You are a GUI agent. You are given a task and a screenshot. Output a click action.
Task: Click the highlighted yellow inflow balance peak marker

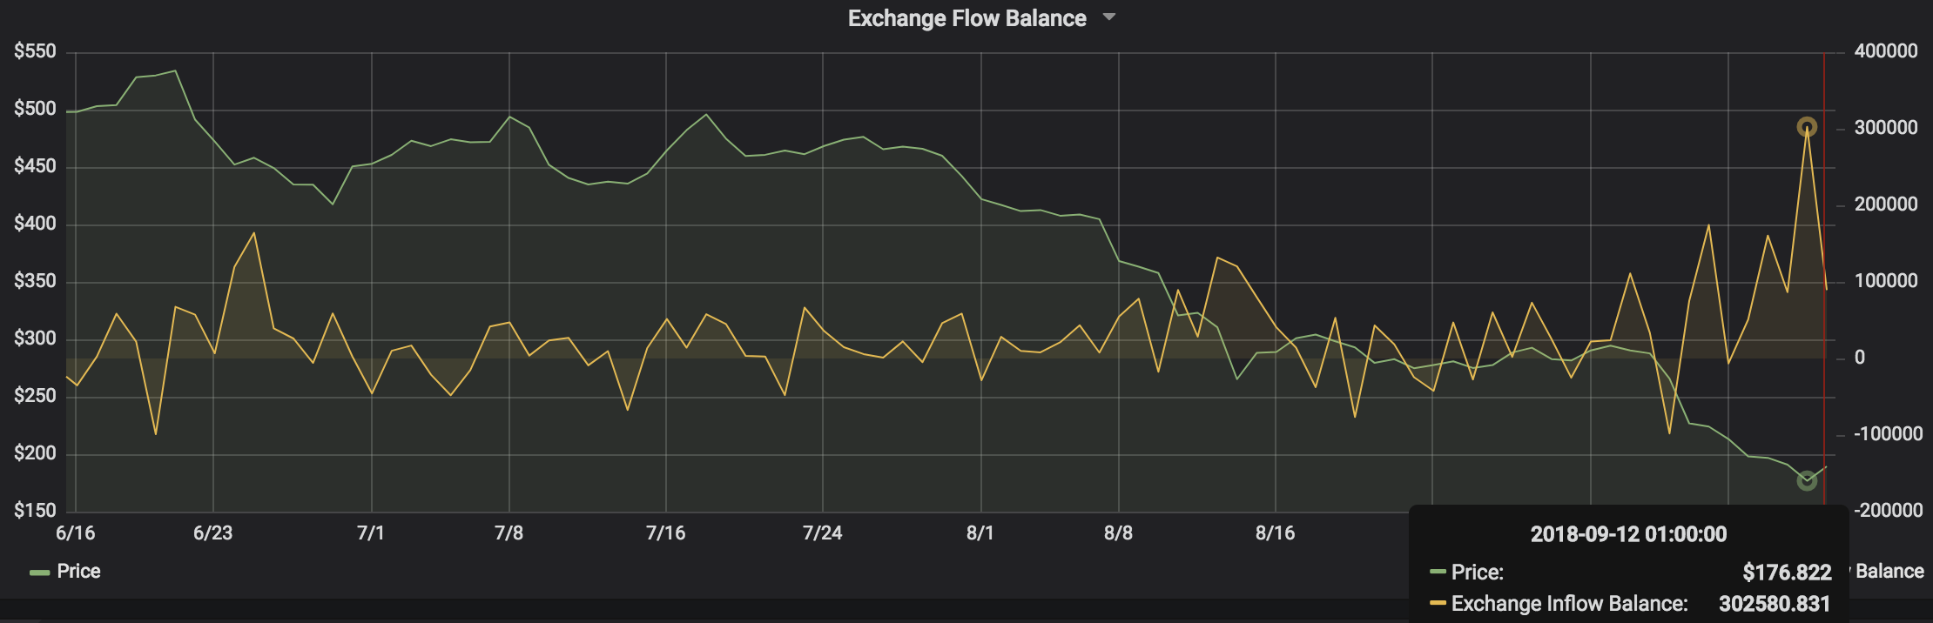pyautogui.click(x=1807, y=127)
